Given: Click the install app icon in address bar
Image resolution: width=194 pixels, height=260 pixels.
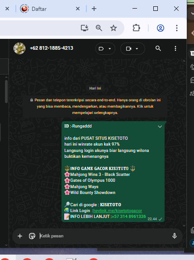Looking at the screenshot, I should (85, 28).
